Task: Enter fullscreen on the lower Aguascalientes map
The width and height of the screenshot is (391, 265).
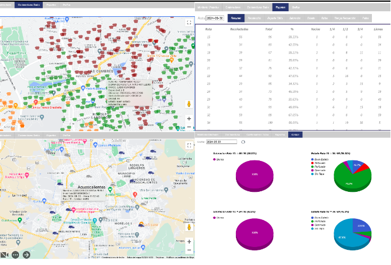Action: click(x=189, y=145)
